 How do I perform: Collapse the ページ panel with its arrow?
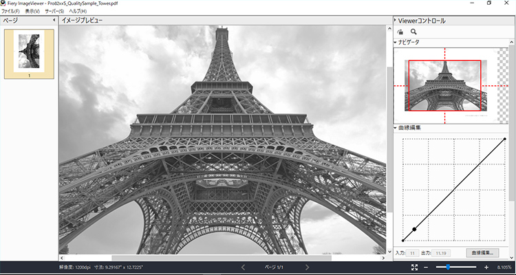coord(54,21)
